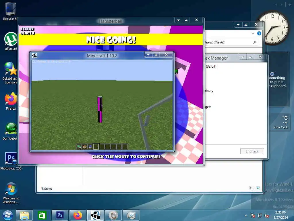
Task: Expand the ribbon chevron in This PC
Action: pyautogui.click(x=253, y=33)
